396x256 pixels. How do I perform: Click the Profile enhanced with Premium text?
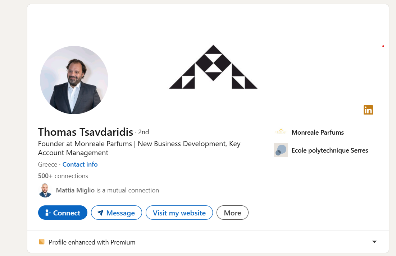coord(92,242)
